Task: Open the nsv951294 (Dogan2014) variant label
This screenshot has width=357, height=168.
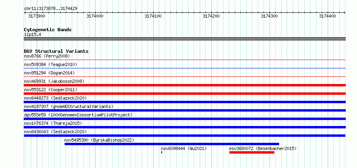Action: click(x=49, y=73)
